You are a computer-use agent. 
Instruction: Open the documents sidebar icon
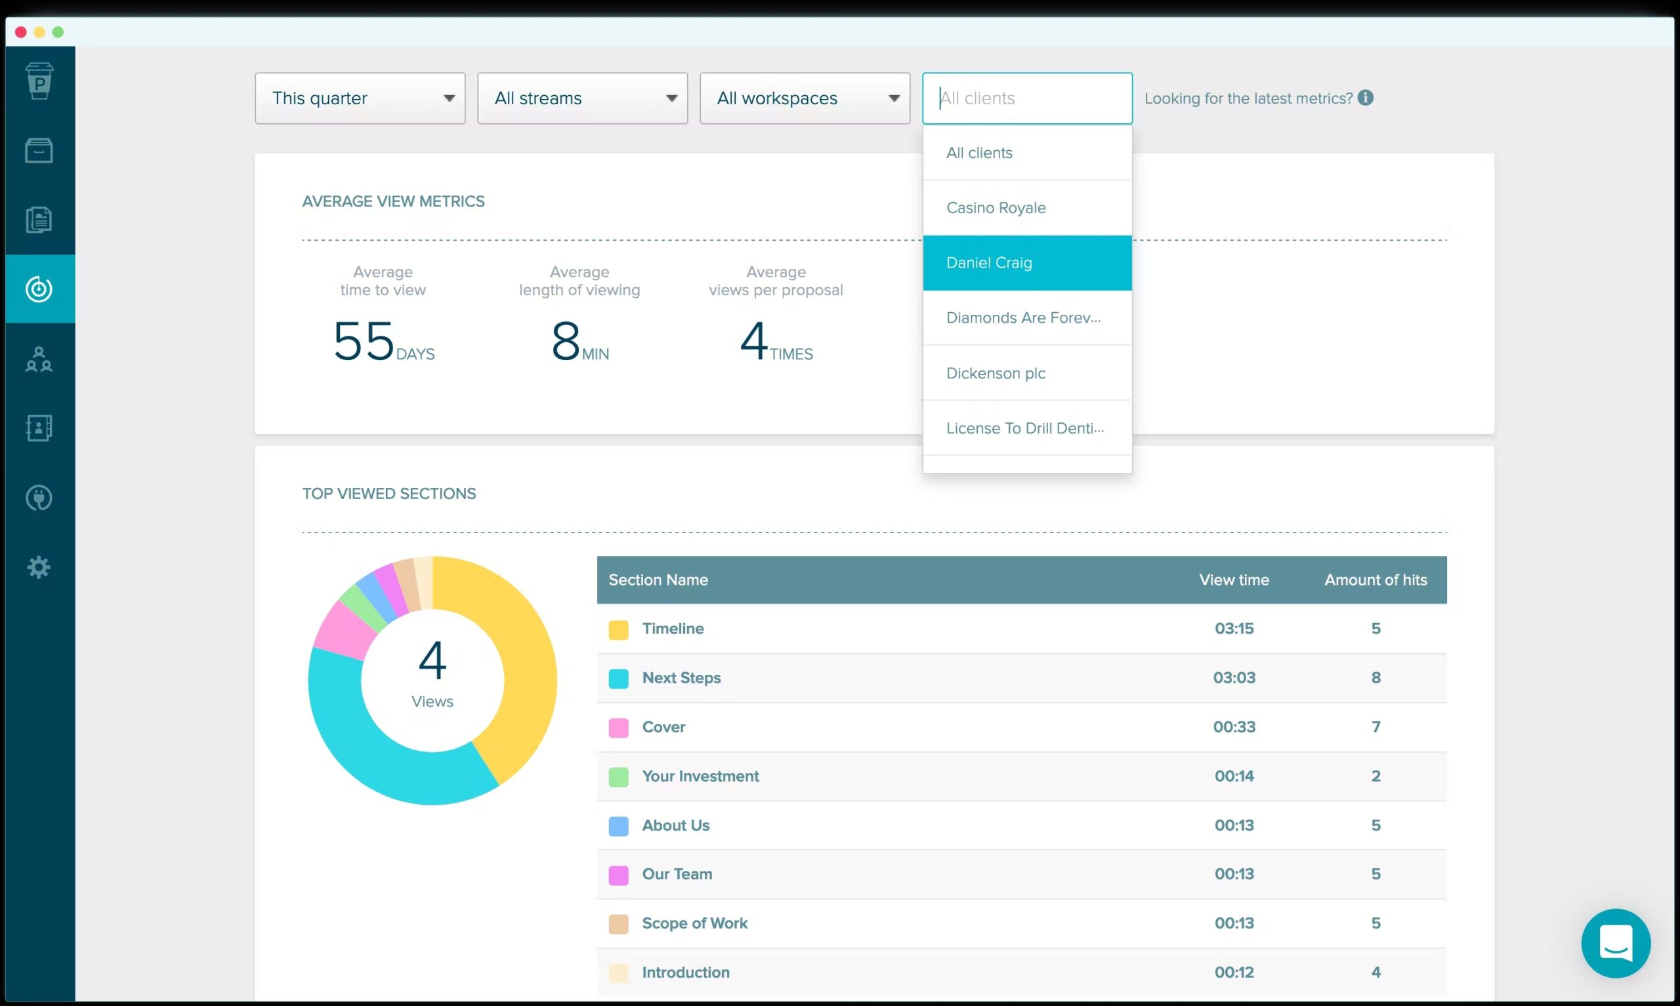(x=39, y=220)
